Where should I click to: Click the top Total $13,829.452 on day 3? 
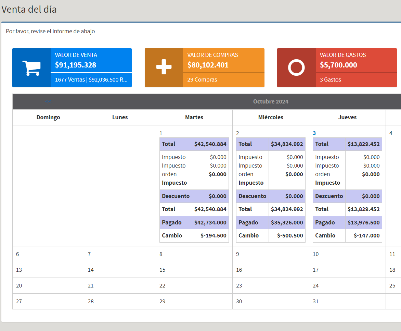pyautogui.click(x=363, y=144)
